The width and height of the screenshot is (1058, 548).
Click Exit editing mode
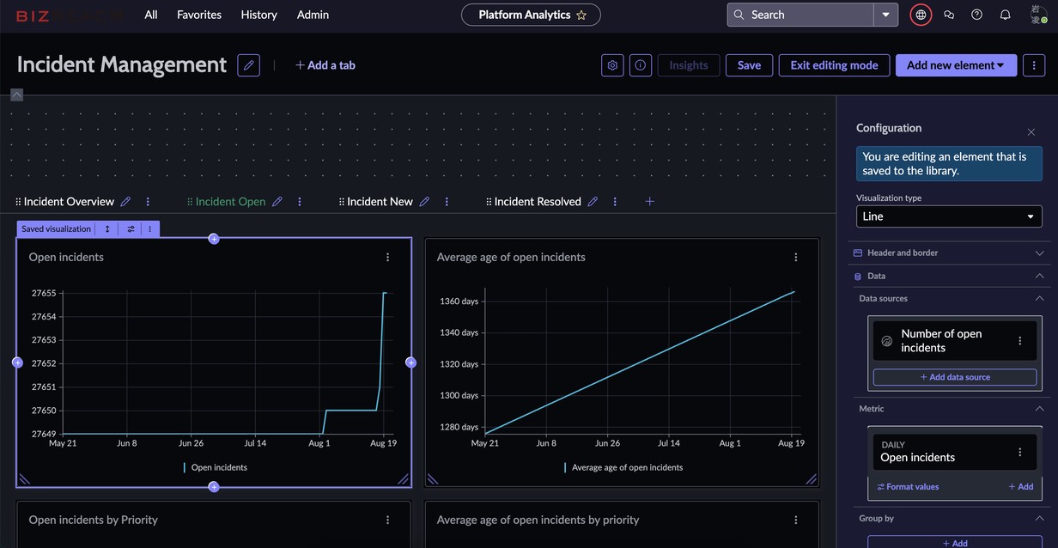pos(834,65)
